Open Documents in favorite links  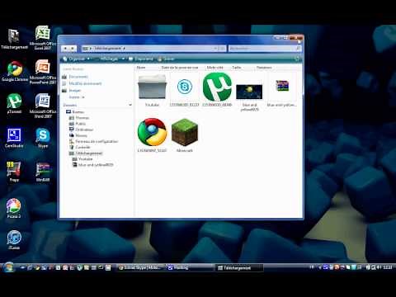click(75, 77)
